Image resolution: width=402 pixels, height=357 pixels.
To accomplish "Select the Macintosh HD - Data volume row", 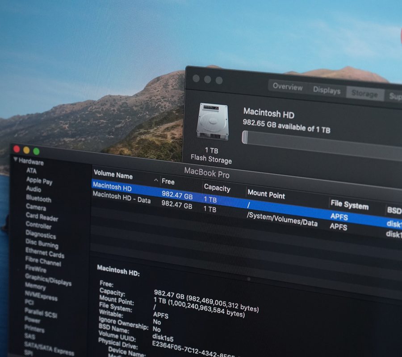I will (x=247, y=215).
